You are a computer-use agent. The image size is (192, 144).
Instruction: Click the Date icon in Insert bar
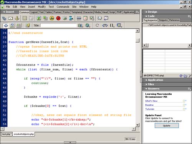point(85,18)
